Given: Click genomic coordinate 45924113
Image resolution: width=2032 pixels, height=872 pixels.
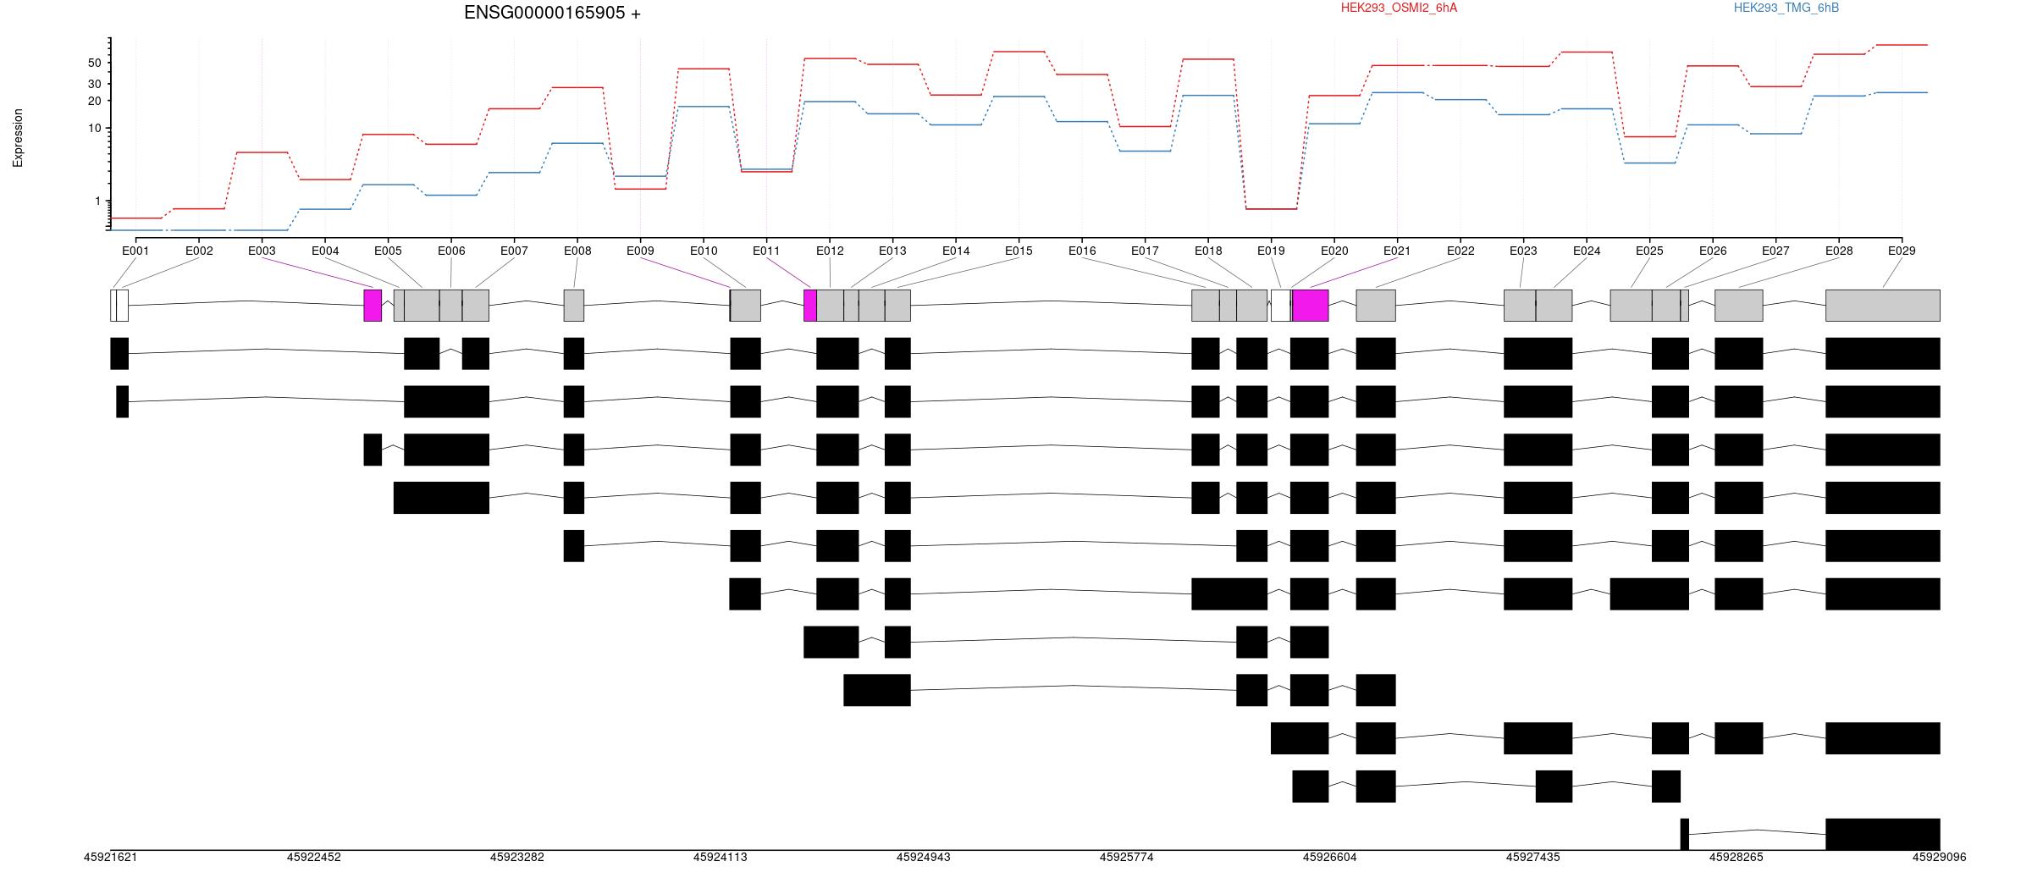Looking at the screenshot, I should [x=720, y=857].
